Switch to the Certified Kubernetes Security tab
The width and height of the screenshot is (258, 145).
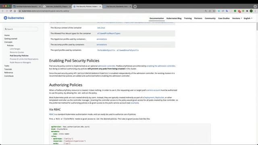27,6
